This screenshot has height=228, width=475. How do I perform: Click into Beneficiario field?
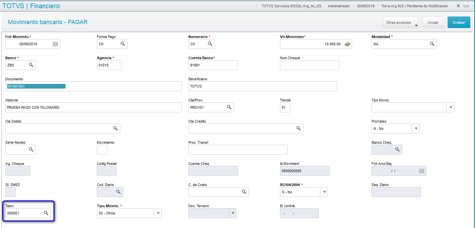tap(263, 86)
